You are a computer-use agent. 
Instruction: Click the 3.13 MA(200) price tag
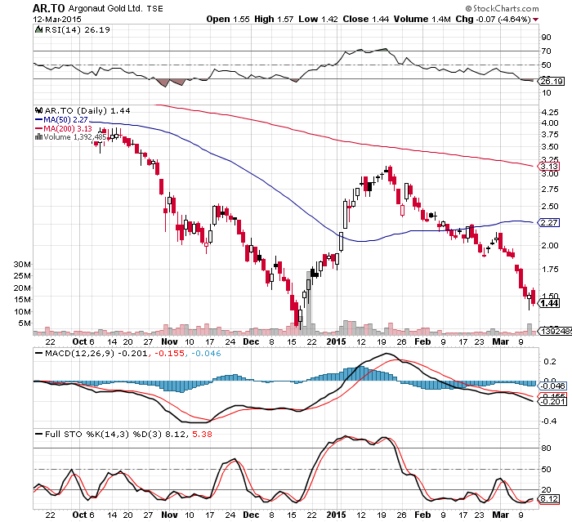pos(549,167)
